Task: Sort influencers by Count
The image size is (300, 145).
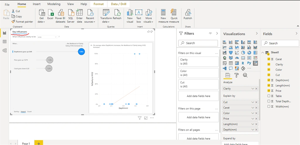Action: point(29,112)
